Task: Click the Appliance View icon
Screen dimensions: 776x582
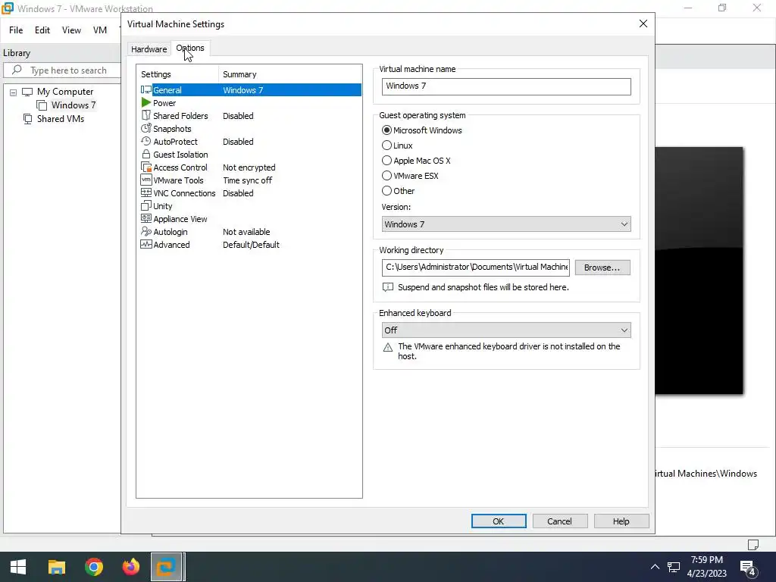Action: point(146,218)
